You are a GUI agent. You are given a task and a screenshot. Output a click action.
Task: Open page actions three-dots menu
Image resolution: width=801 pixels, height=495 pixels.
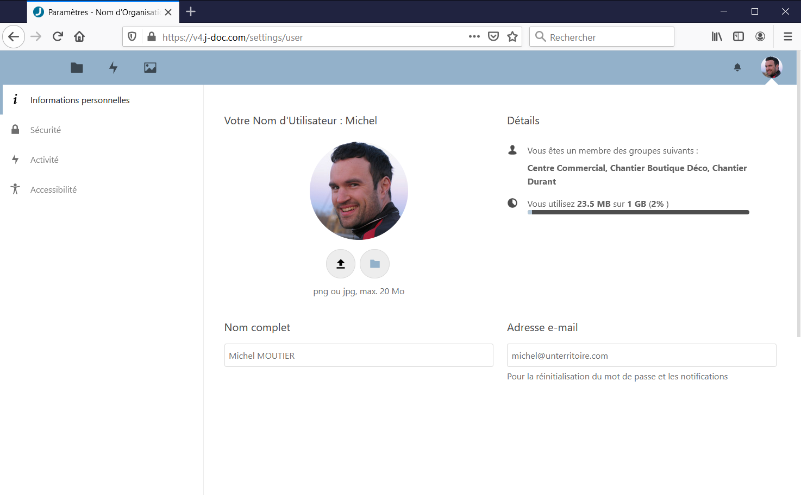474,37
